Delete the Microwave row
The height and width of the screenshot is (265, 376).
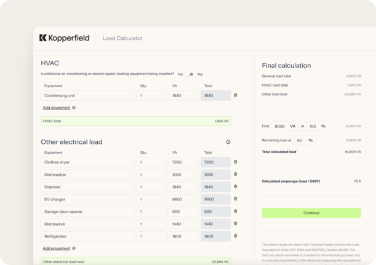(x=236, y=224)
